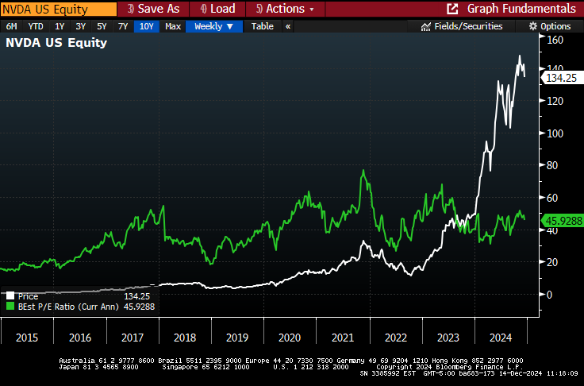This screenshot has height=386, width=584.
Task: Select the Max time range
Action: (173, 26)
